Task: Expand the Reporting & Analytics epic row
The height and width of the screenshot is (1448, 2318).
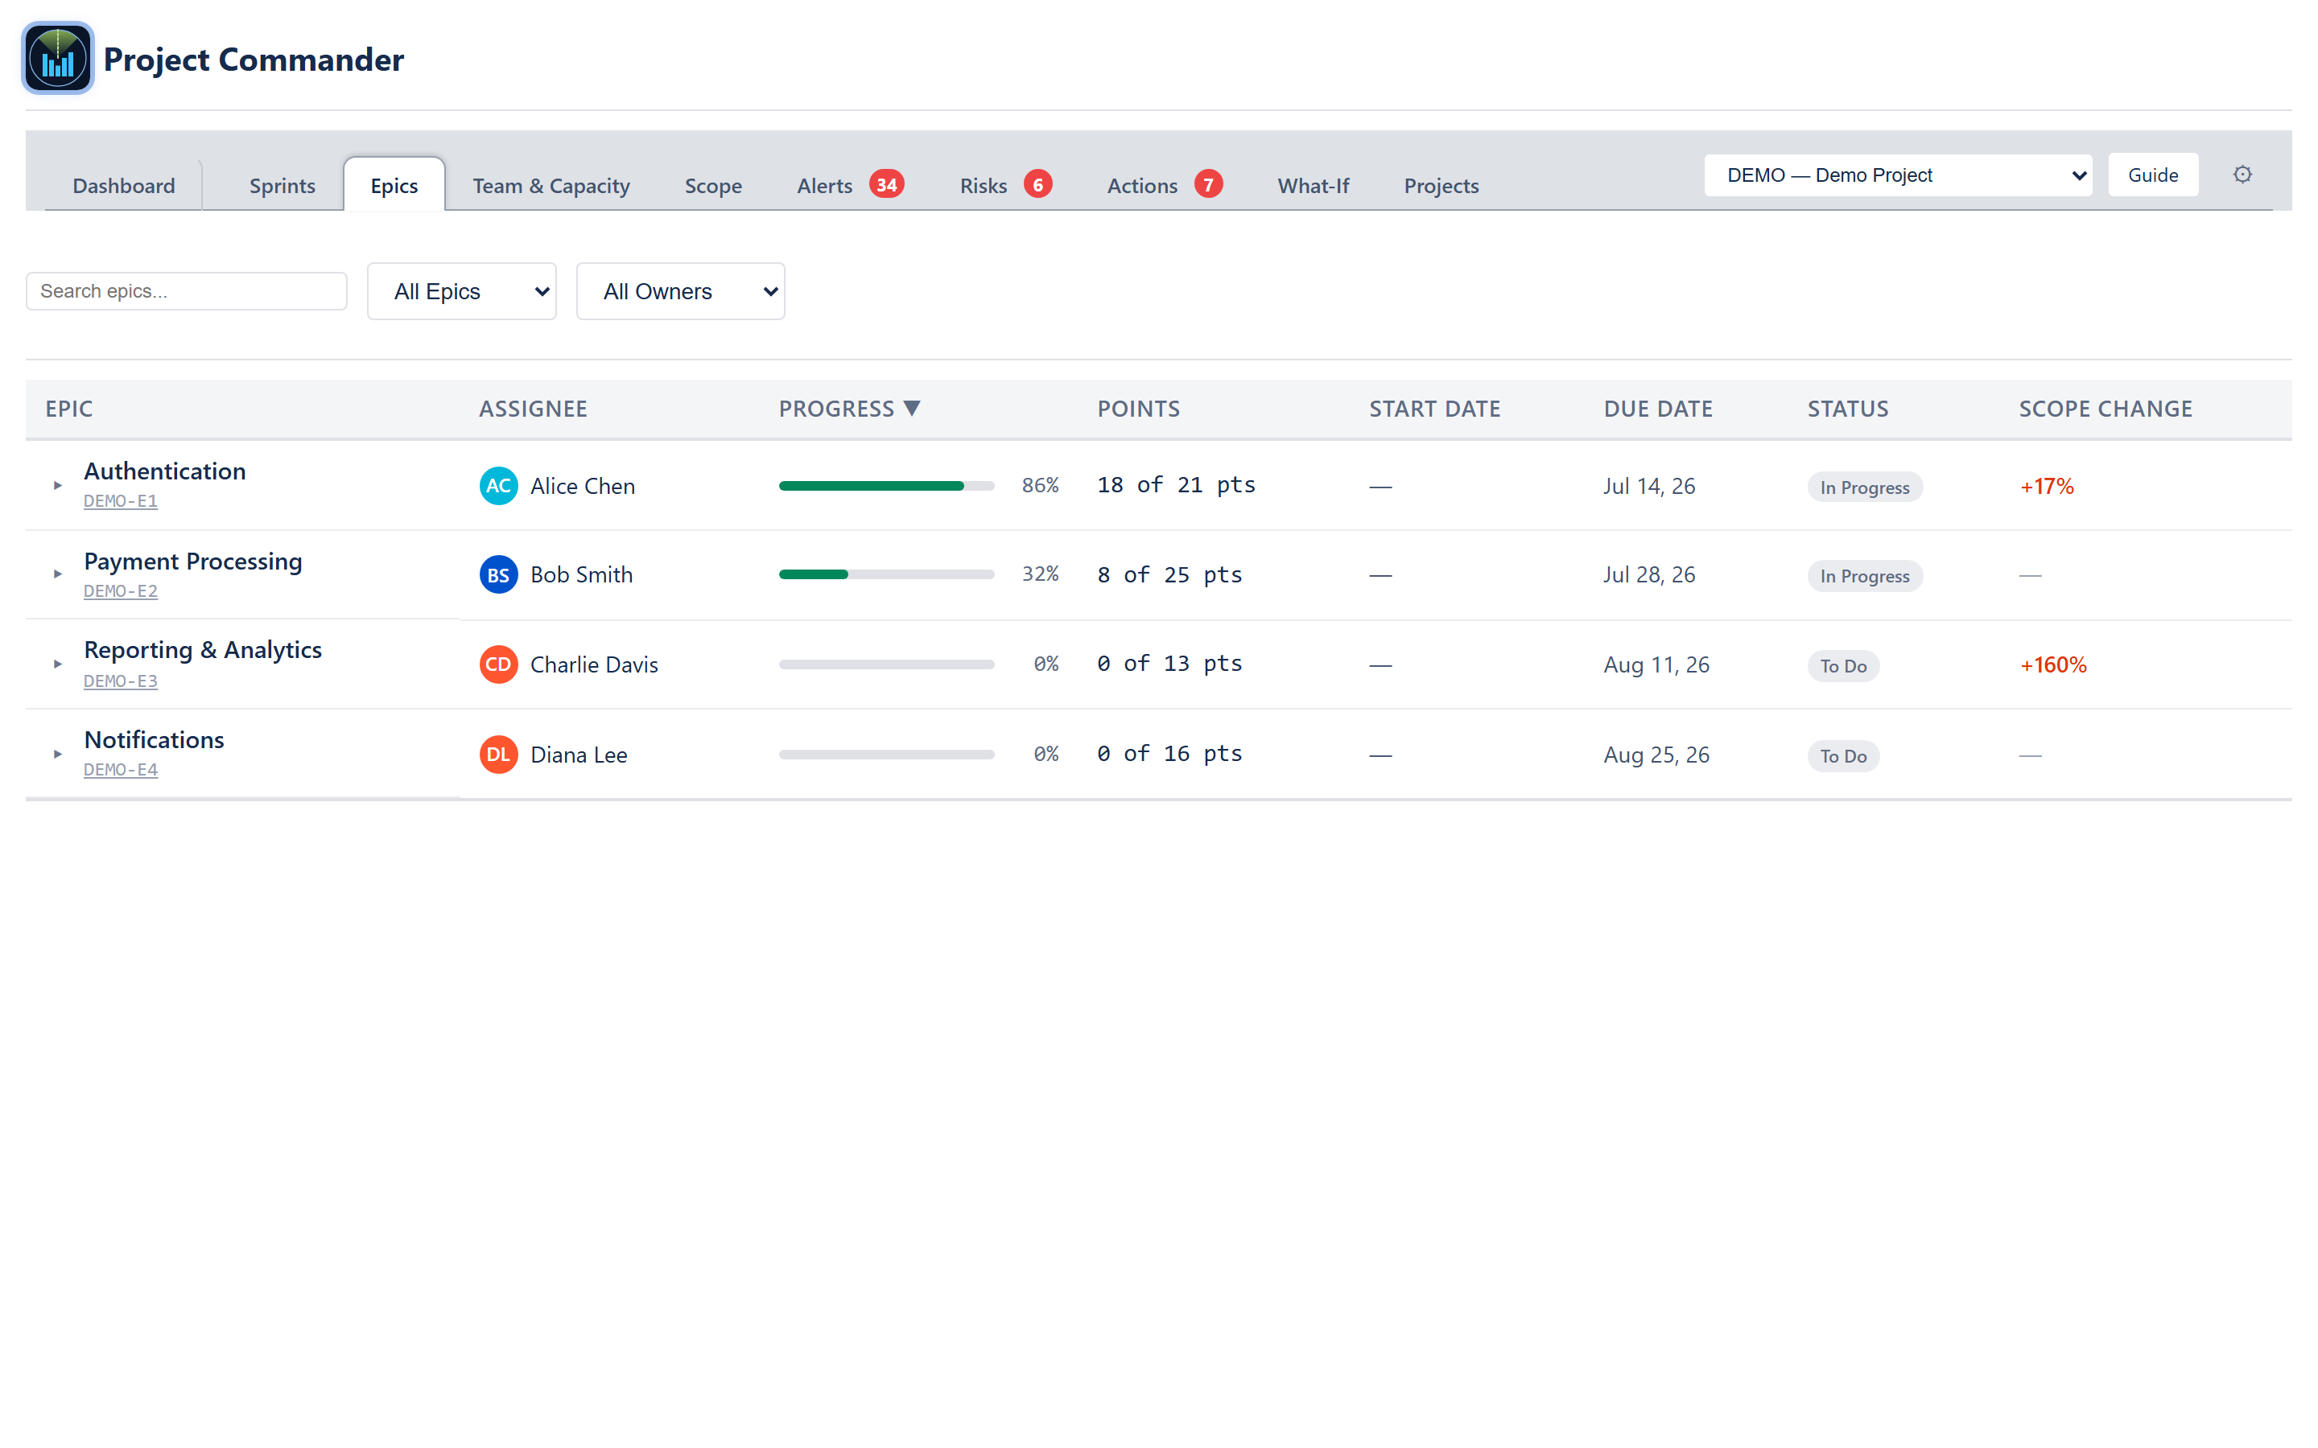Action: coord(57,664)
